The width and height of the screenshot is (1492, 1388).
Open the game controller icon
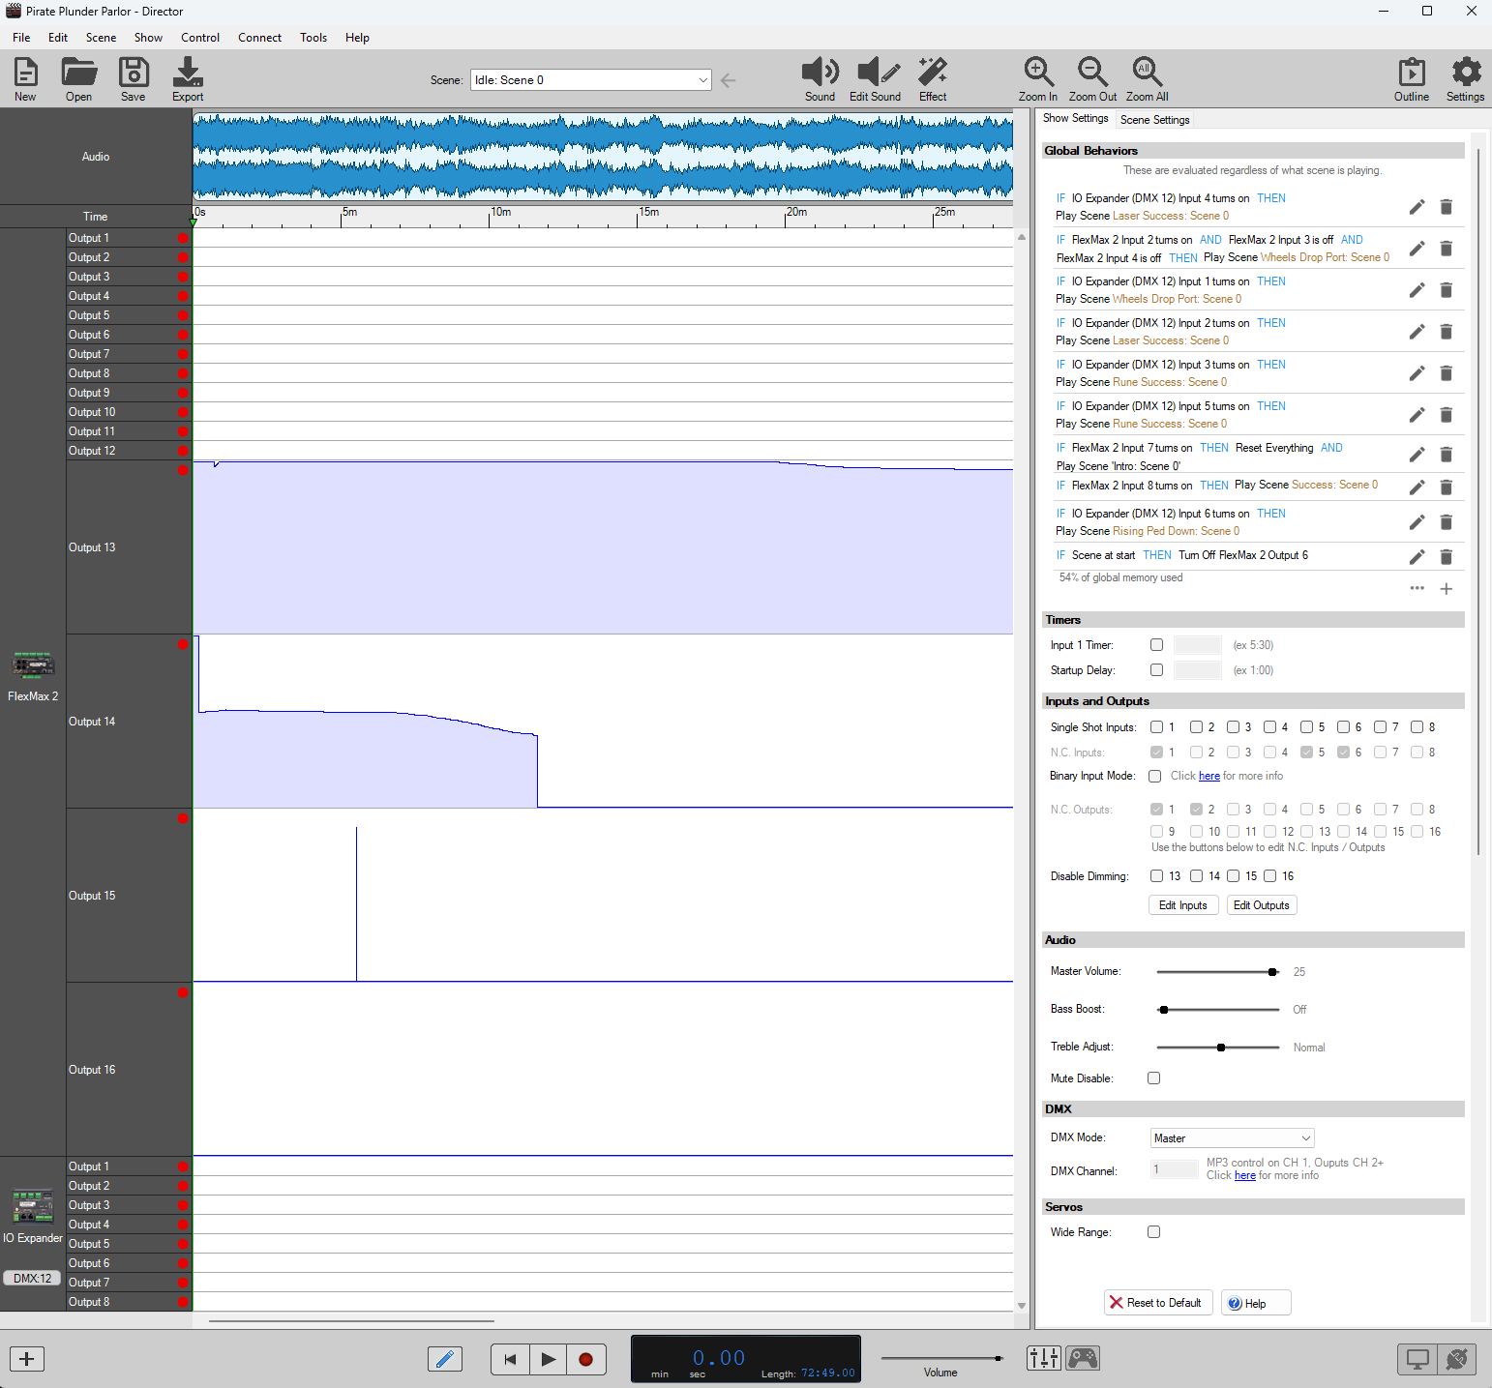coord(1083,1358)
